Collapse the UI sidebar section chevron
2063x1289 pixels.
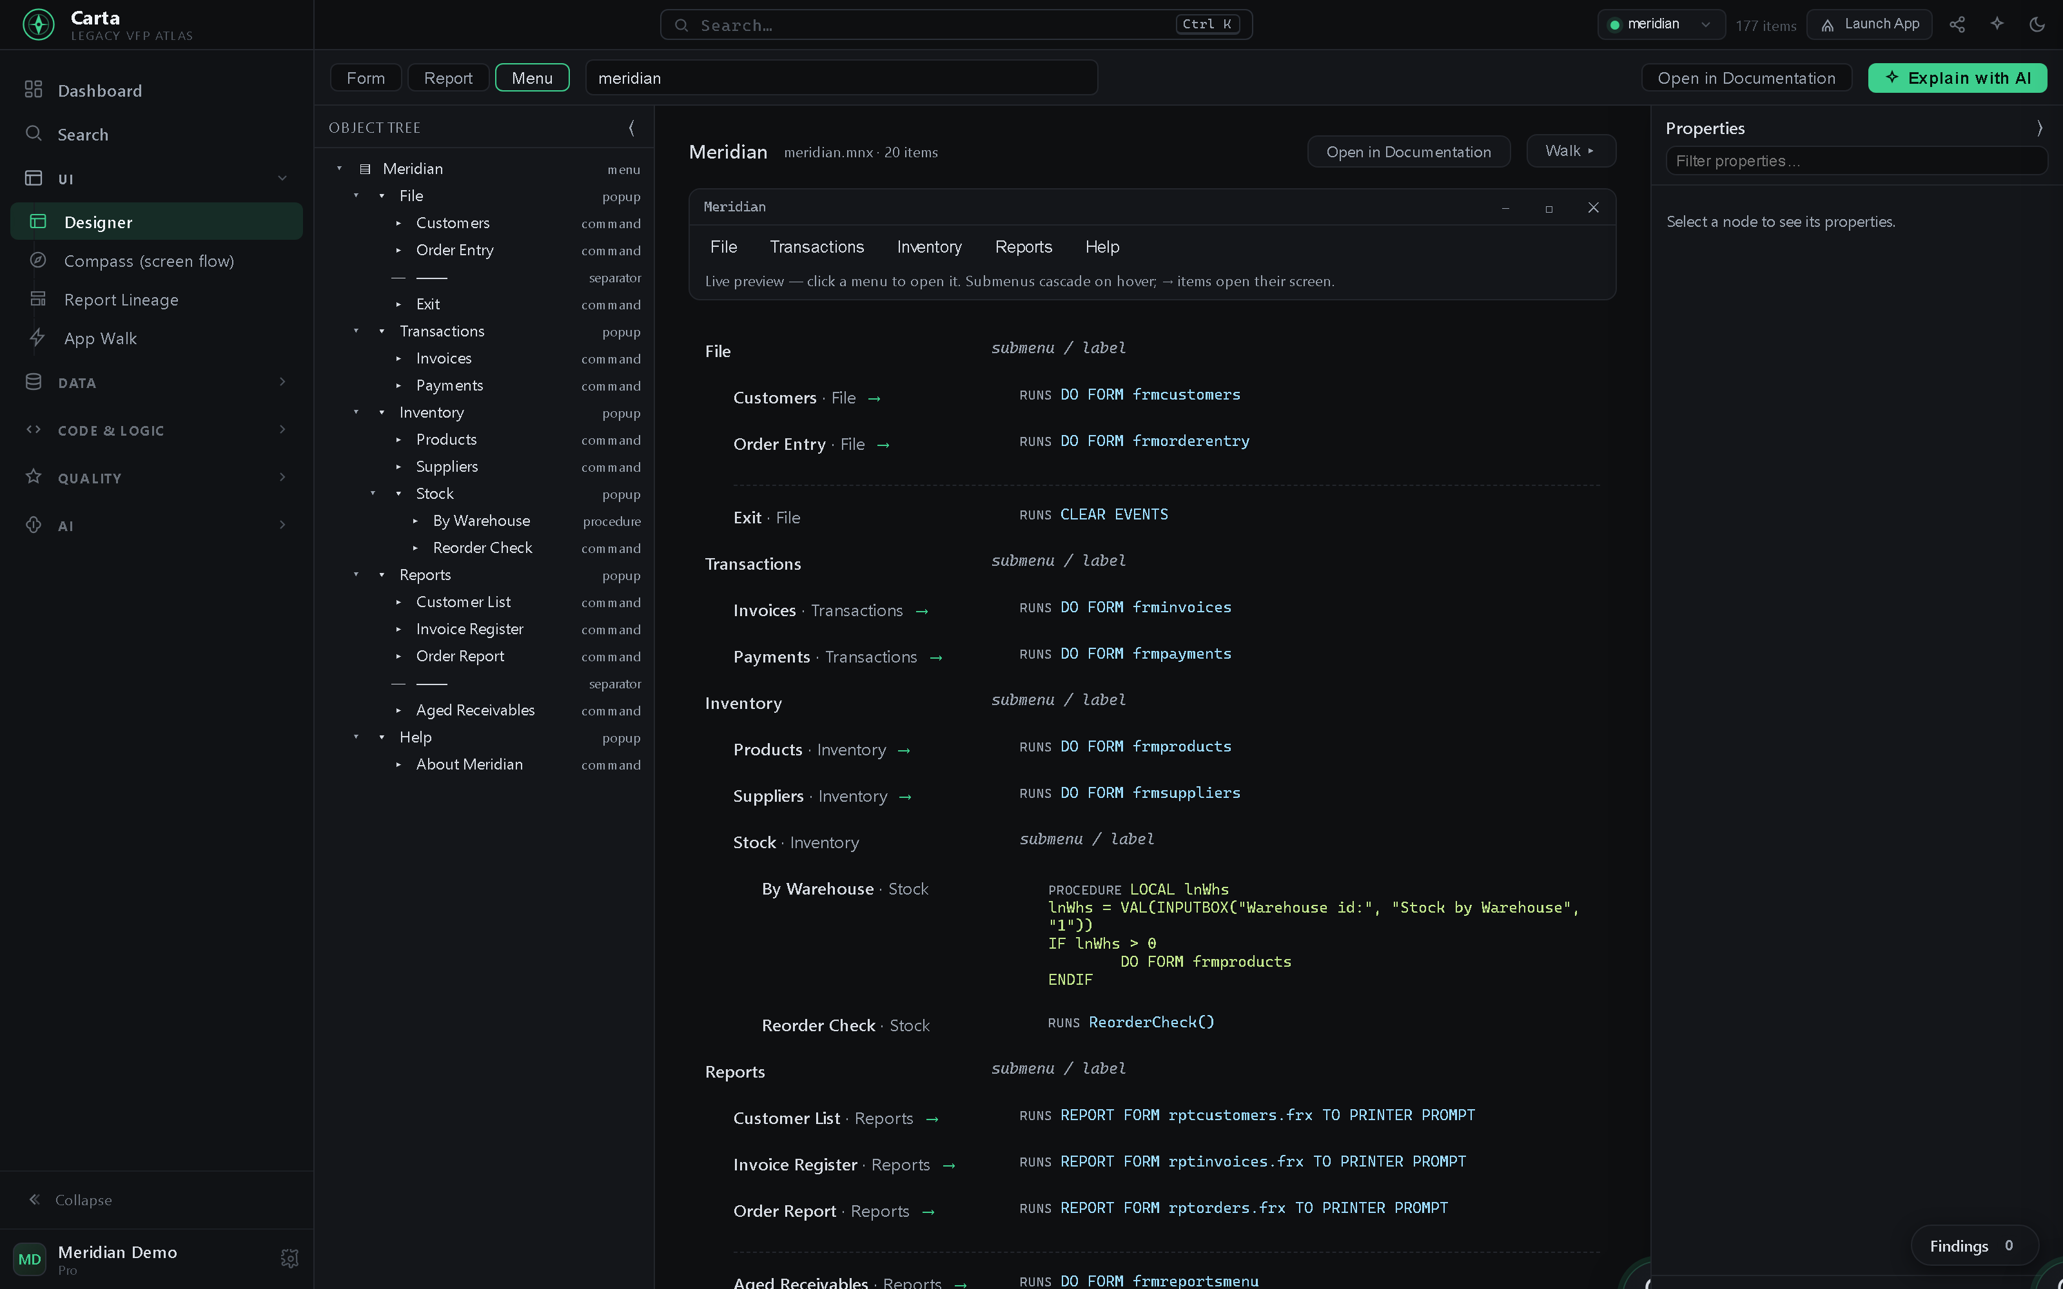coord(282,178)
